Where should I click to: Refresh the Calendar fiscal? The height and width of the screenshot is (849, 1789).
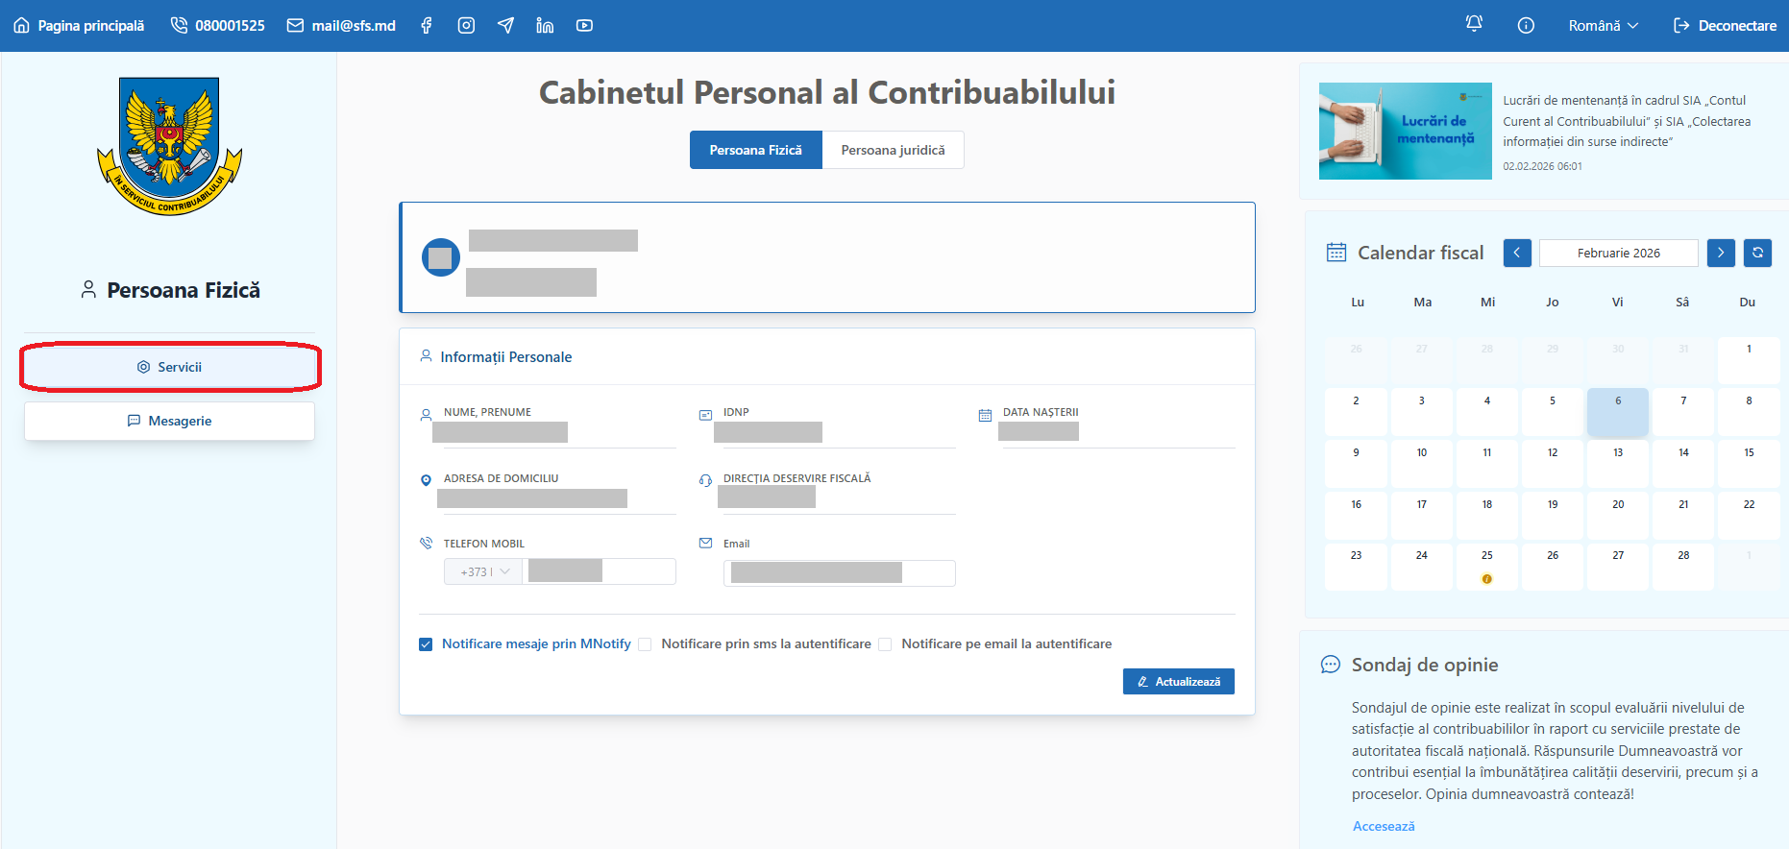1757,253
